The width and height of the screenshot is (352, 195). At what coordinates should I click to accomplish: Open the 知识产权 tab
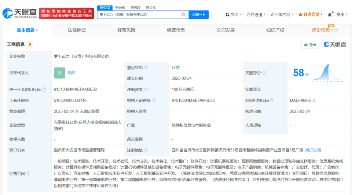tap(275, 30)
